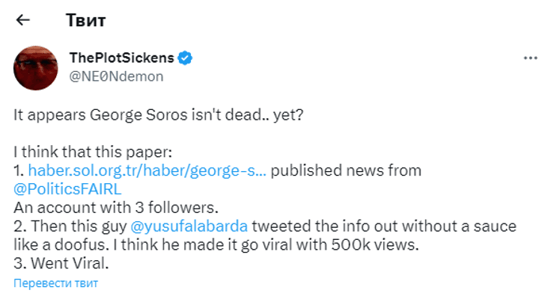Visit the @PoliticsFAIRL mention
Screen dimensions: 554x302
pyautogui.click(x=61, y=188)
